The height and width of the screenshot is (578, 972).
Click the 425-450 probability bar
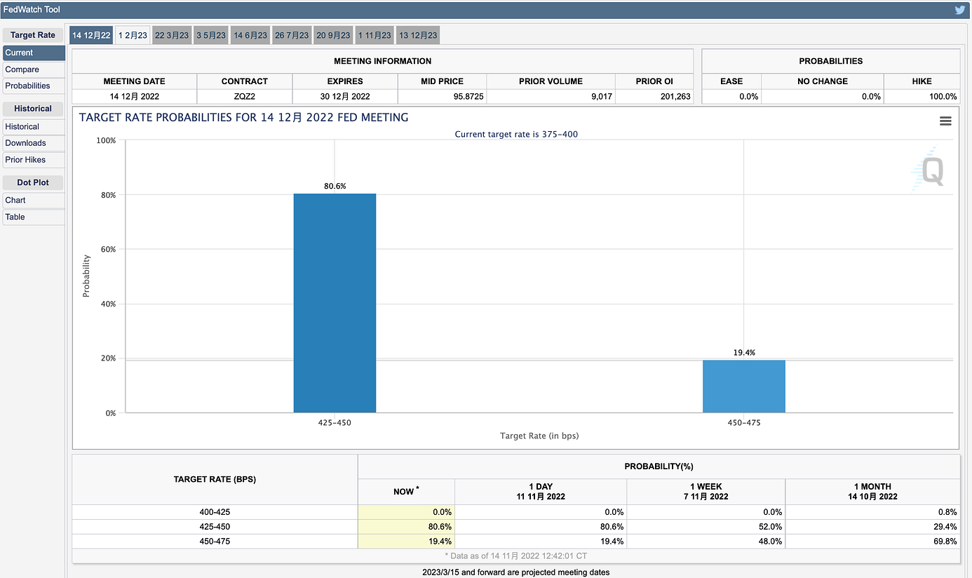(335, 303)
